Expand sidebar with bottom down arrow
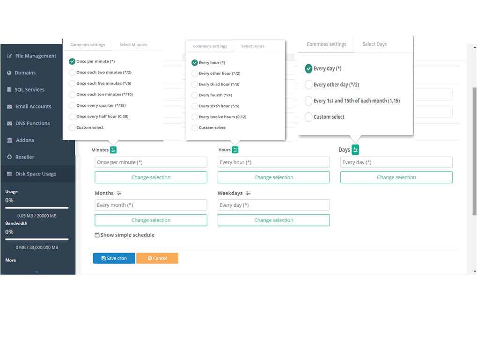The image size is (477, 356). pos(37,272)
